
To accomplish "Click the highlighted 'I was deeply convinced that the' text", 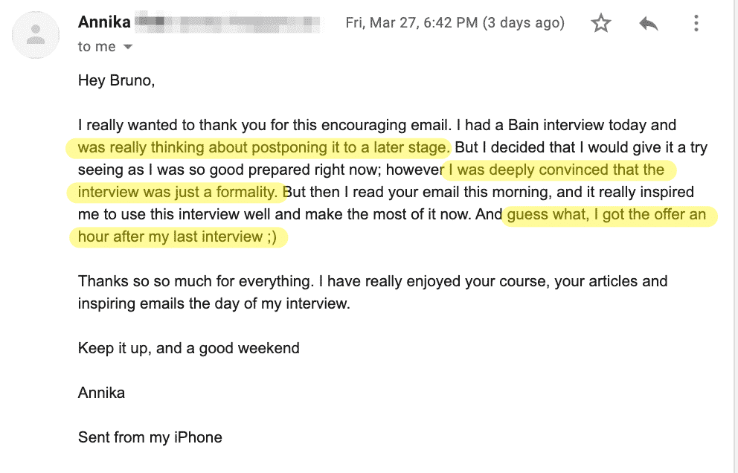I will 556,170.
